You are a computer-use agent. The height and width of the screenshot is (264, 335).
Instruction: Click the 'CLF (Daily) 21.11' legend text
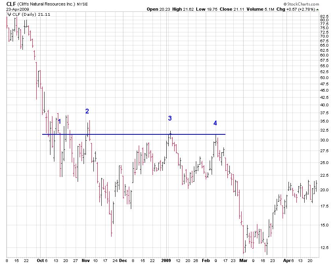coord(31,15)
